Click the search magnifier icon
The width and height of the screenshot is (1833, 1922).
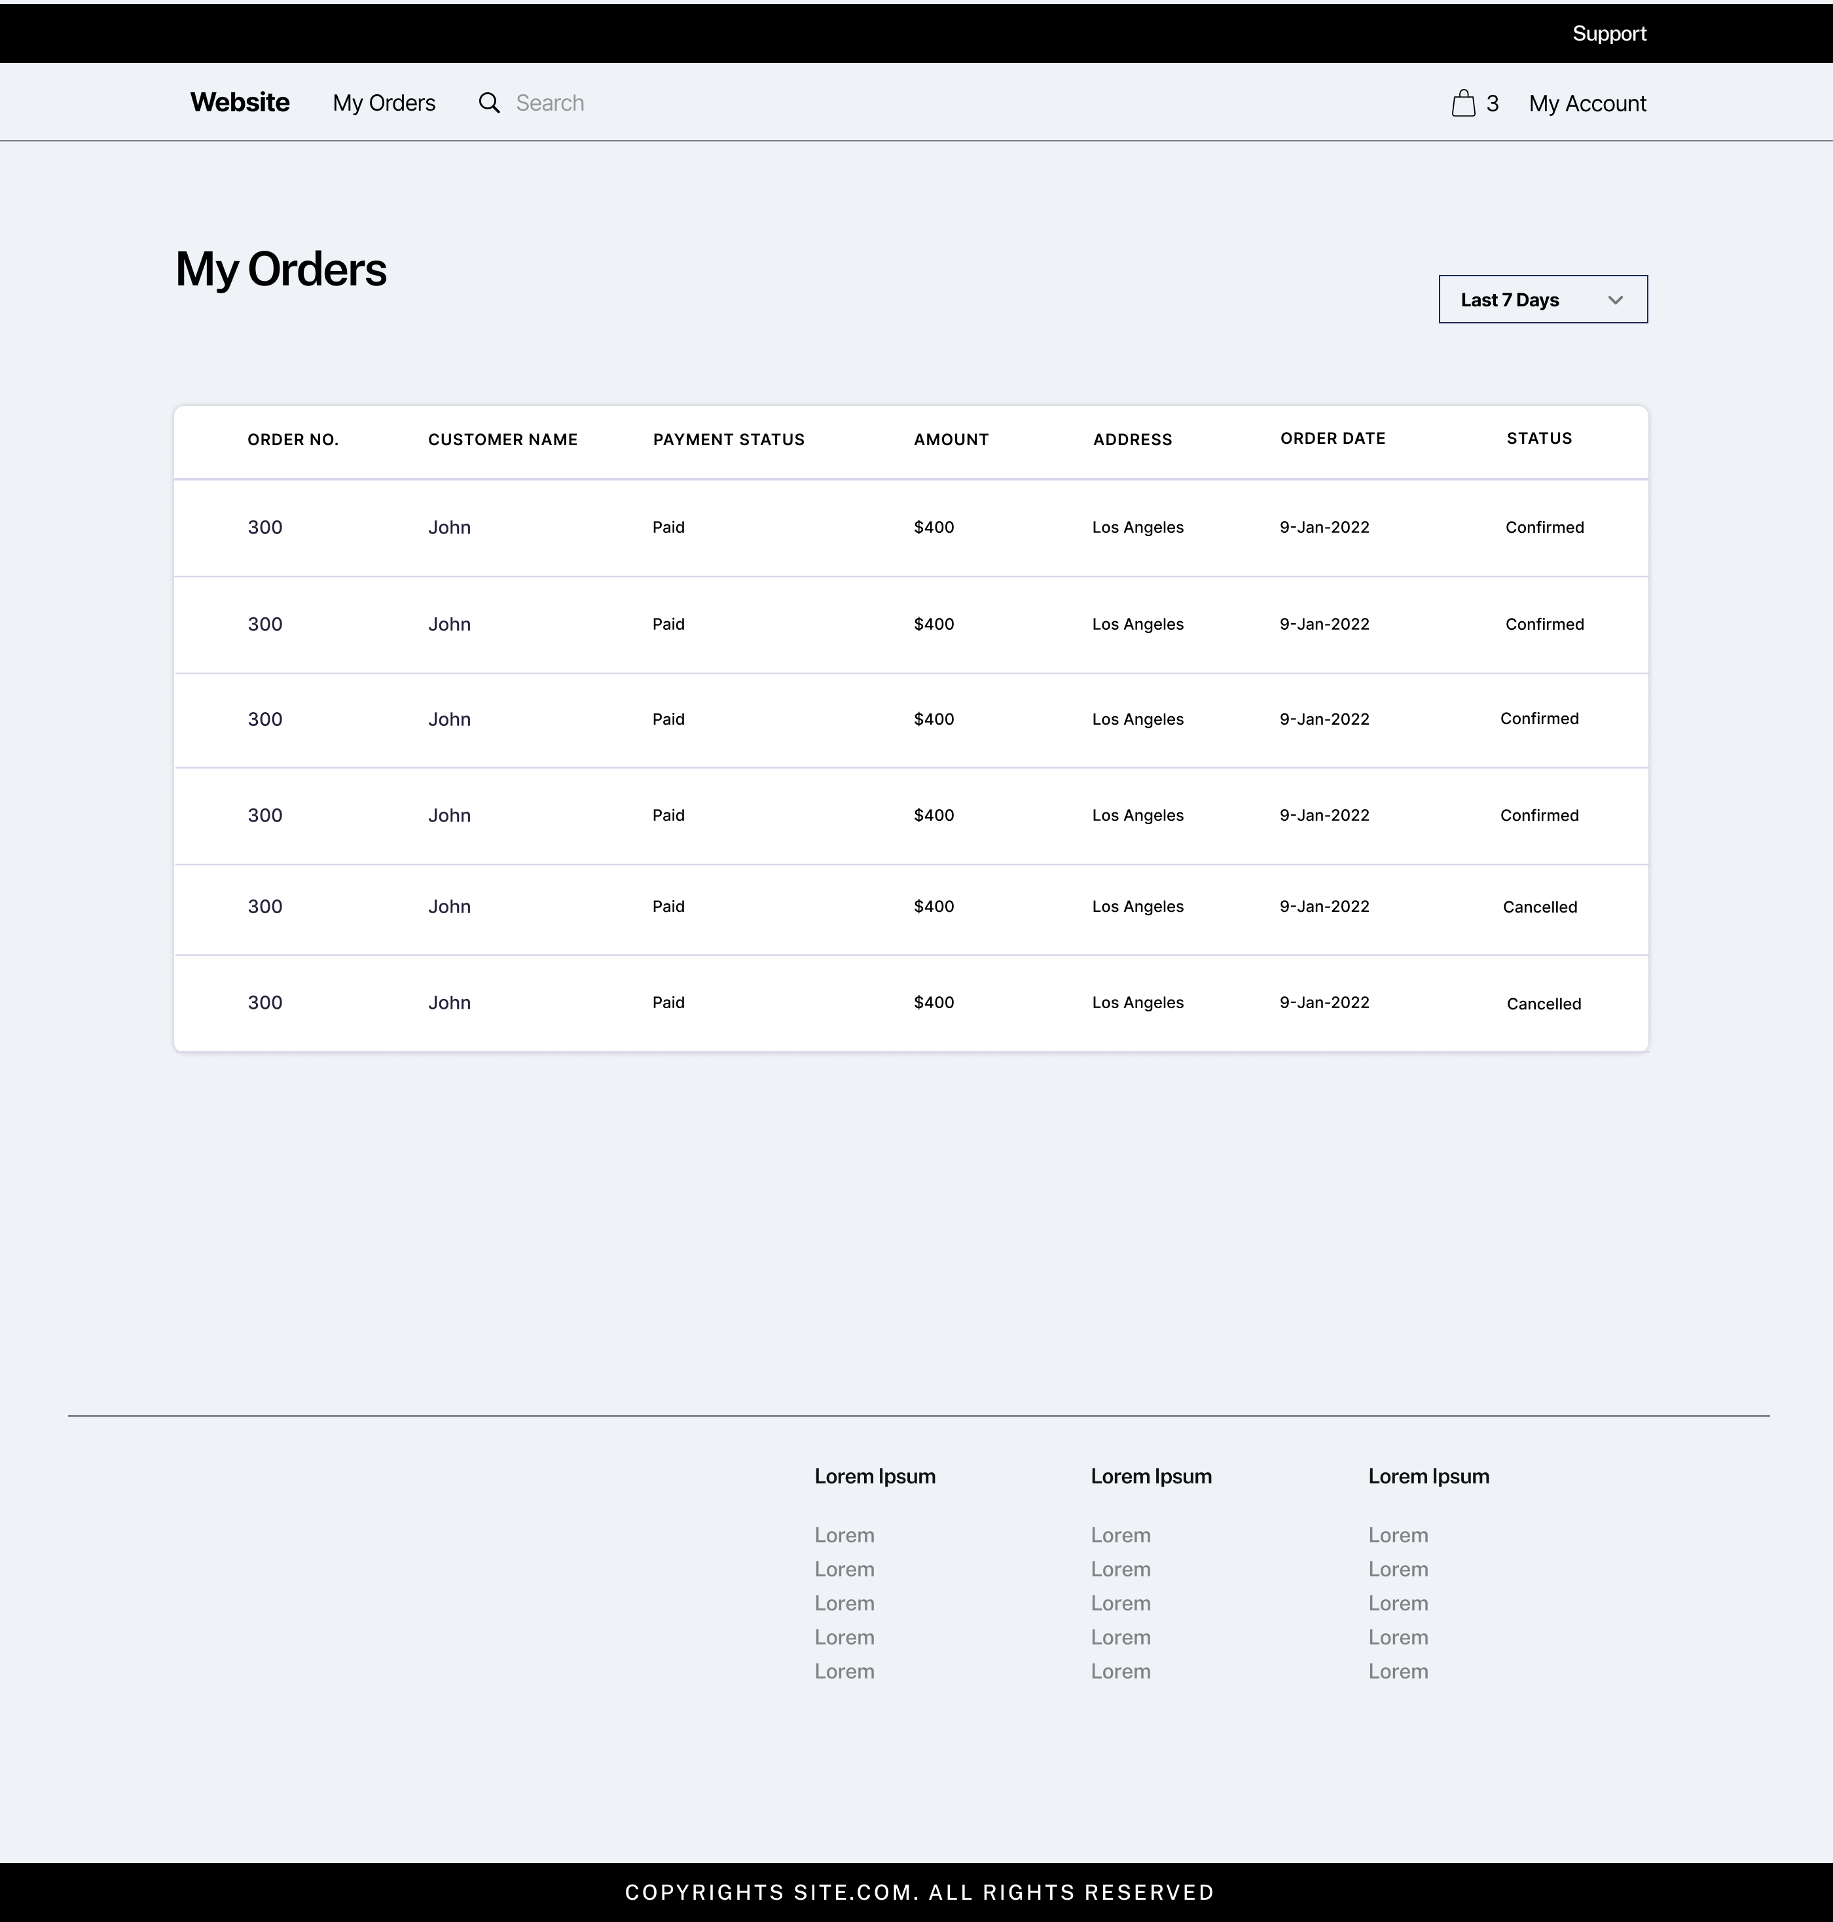pos(490,103)
